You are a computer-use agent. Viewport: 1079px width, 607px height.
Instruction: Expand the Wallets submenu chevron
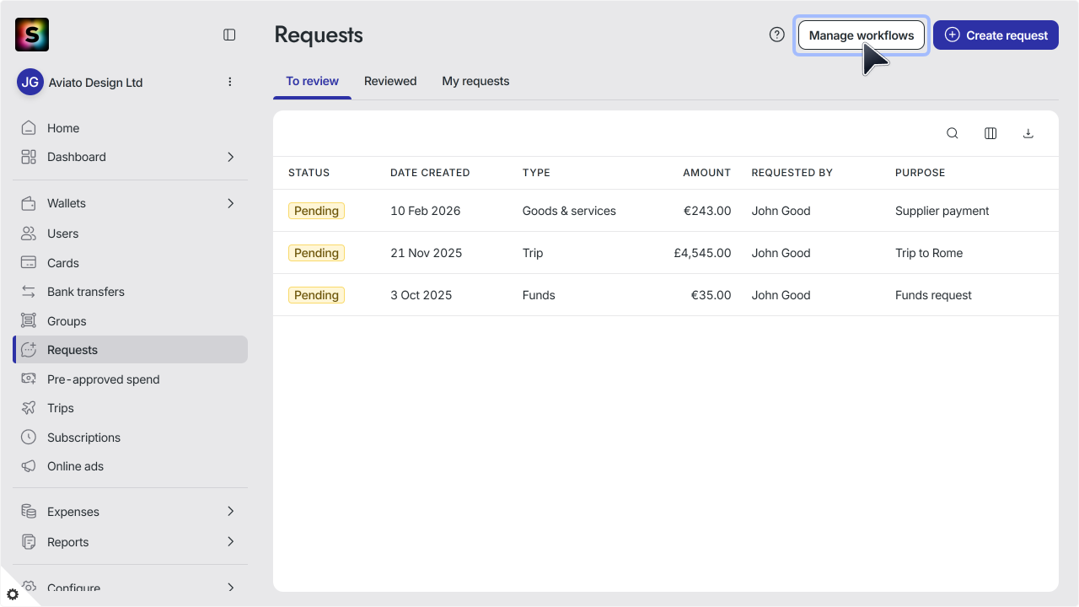(231, 203)
